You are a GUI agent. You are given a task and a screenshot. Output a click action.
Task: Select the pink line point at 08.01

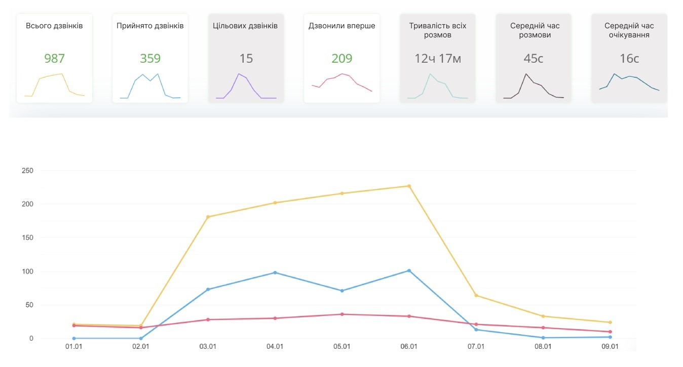pos(543,328)
